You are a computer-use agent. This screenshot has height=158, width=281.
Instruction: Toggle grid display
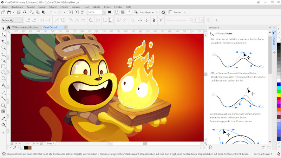123,12
